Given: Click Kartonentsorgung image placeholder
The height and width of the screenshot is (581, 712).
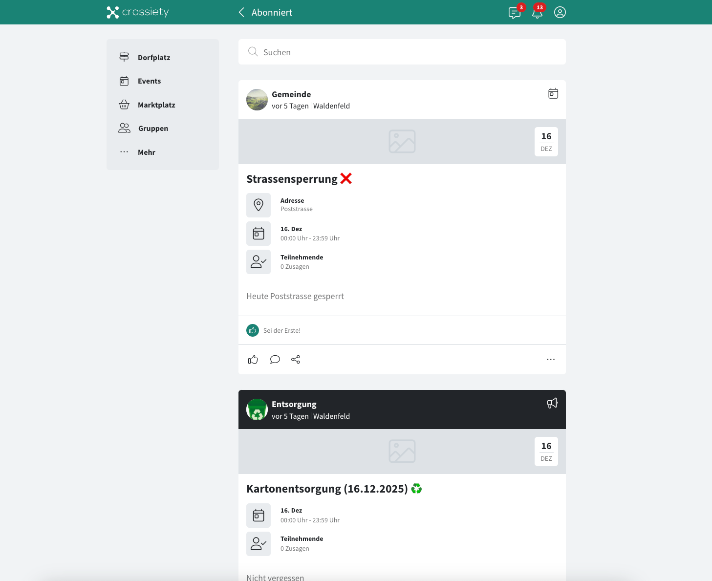Looking at the screenshot, I should pyautogui.click(x=402, y=452).
